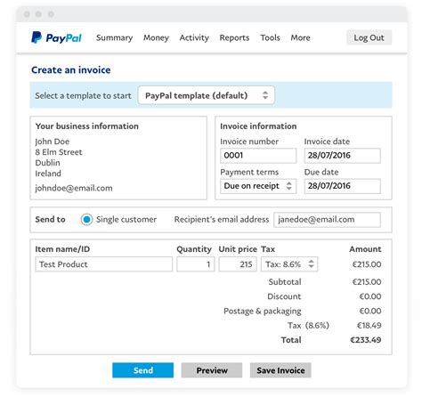The width and height of the screenshot is (422, 397).
Task: Click the John Doe name text
Action: (52, 142)
